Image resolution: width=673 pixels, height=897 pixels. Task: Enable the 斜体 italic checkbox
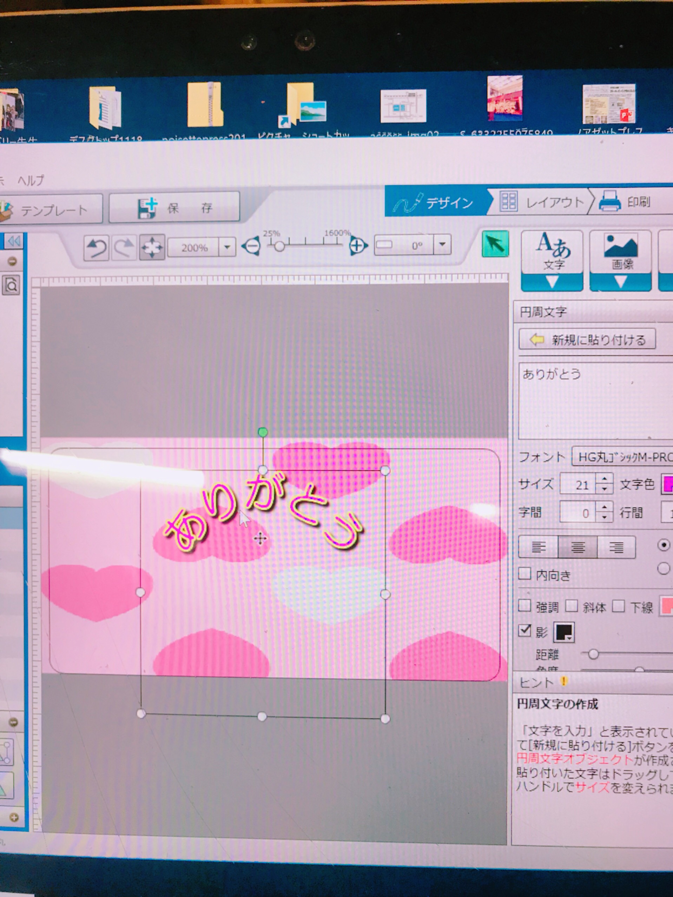tap(572, 606)
